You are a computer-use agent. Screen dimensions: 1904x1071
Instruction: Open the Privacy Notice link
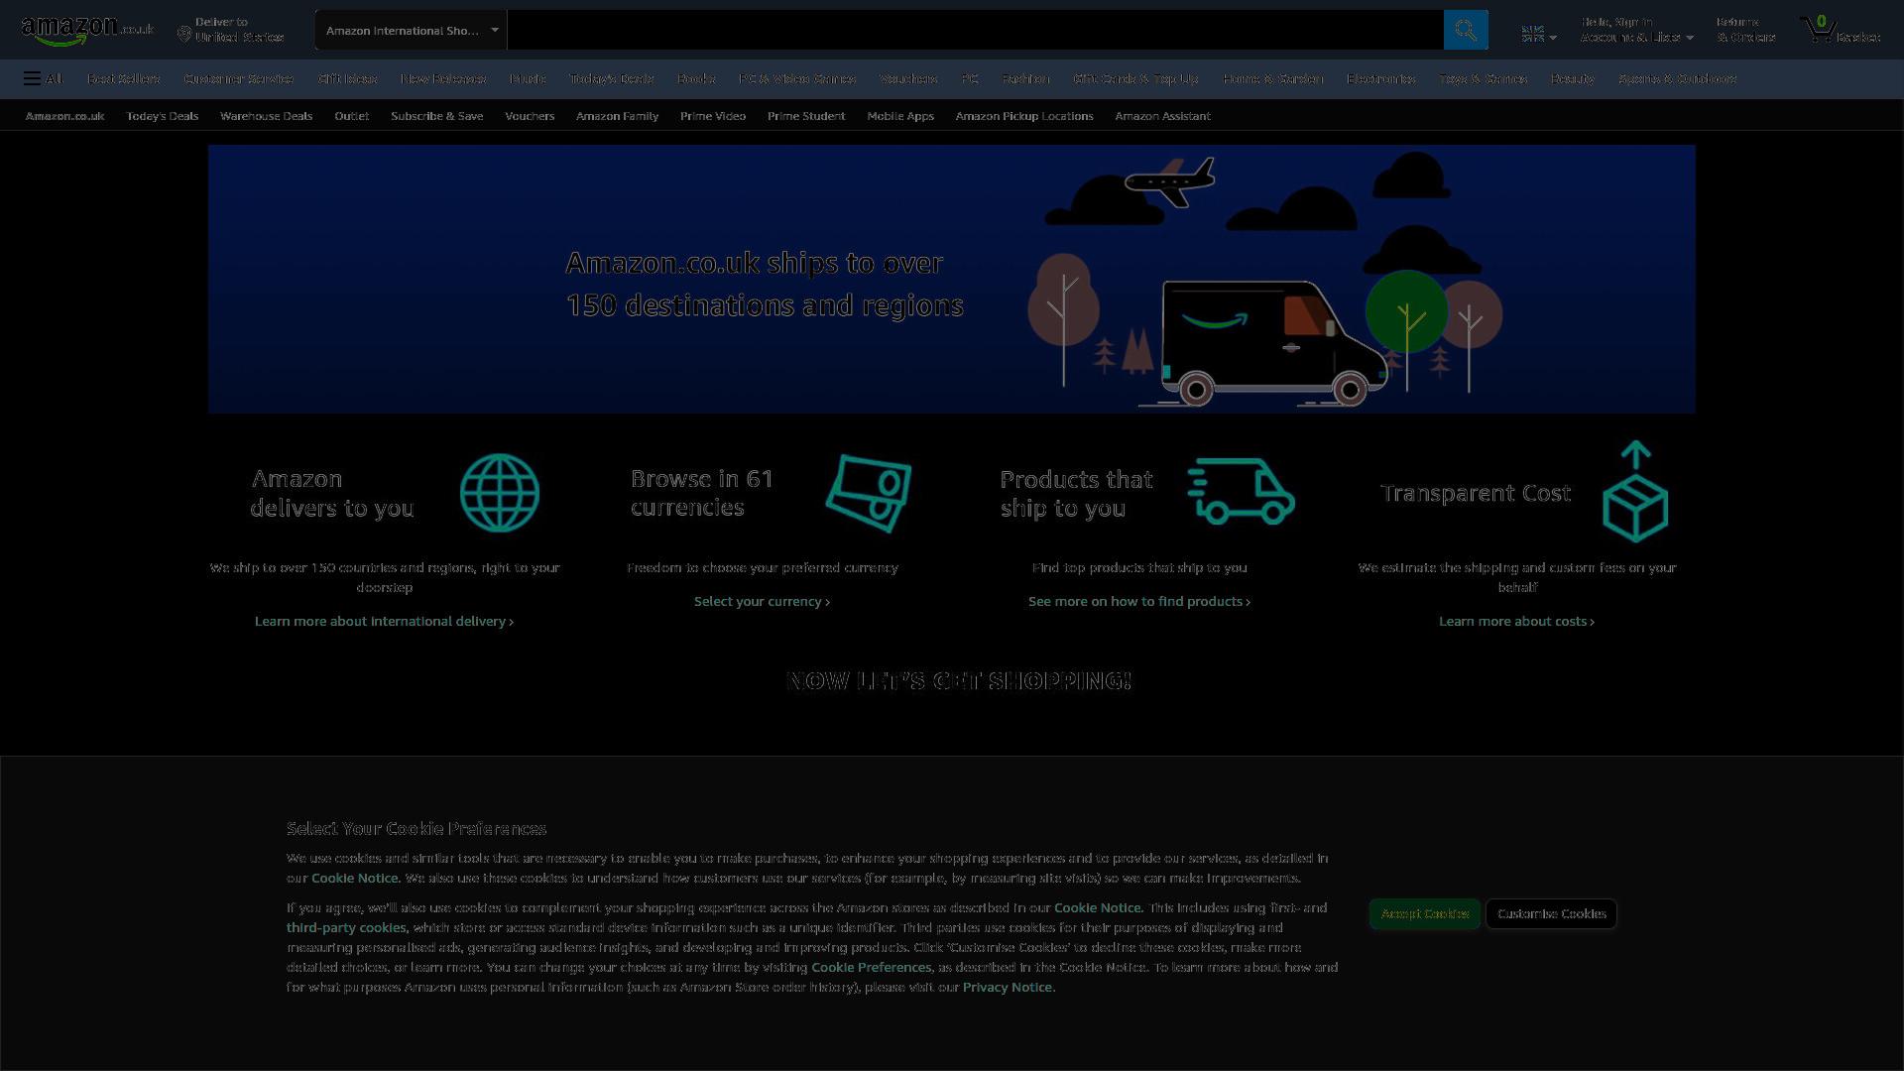click(x=1007, y=987)
